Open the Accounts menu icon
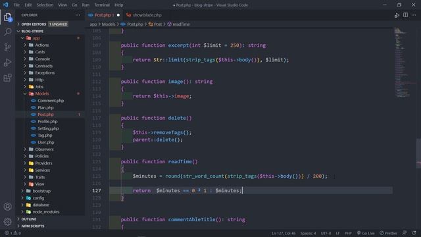 (7, 206)
